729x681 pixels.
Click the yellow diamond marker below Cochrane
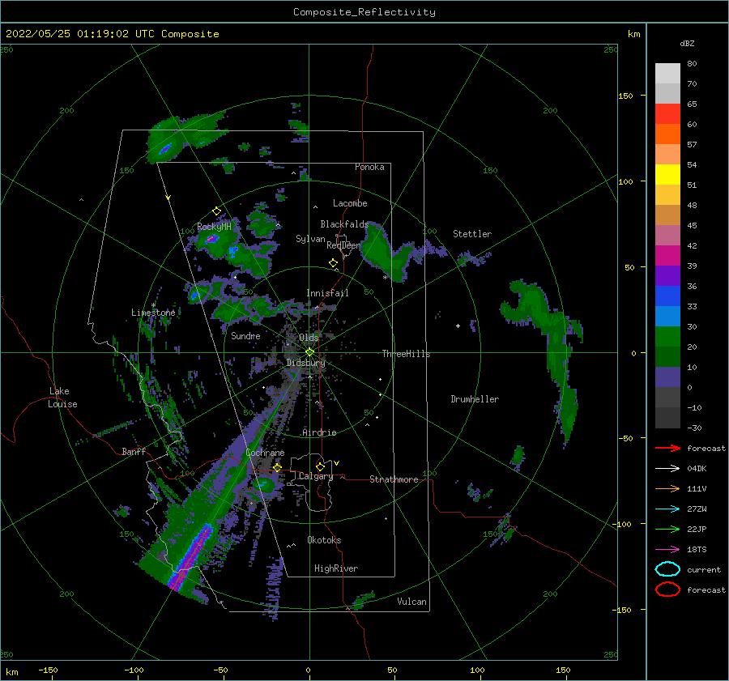(x=278, y=467)
